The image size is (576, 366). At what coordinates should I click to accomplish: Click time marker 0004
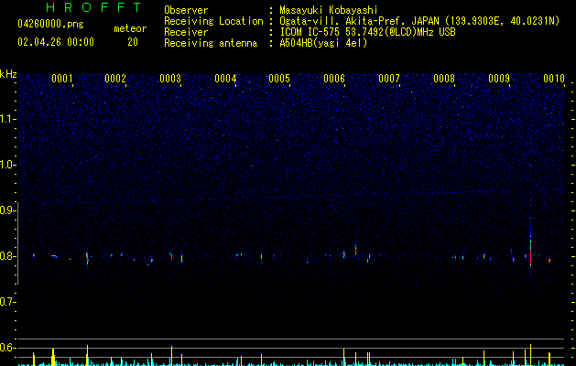tap(225, 79)
